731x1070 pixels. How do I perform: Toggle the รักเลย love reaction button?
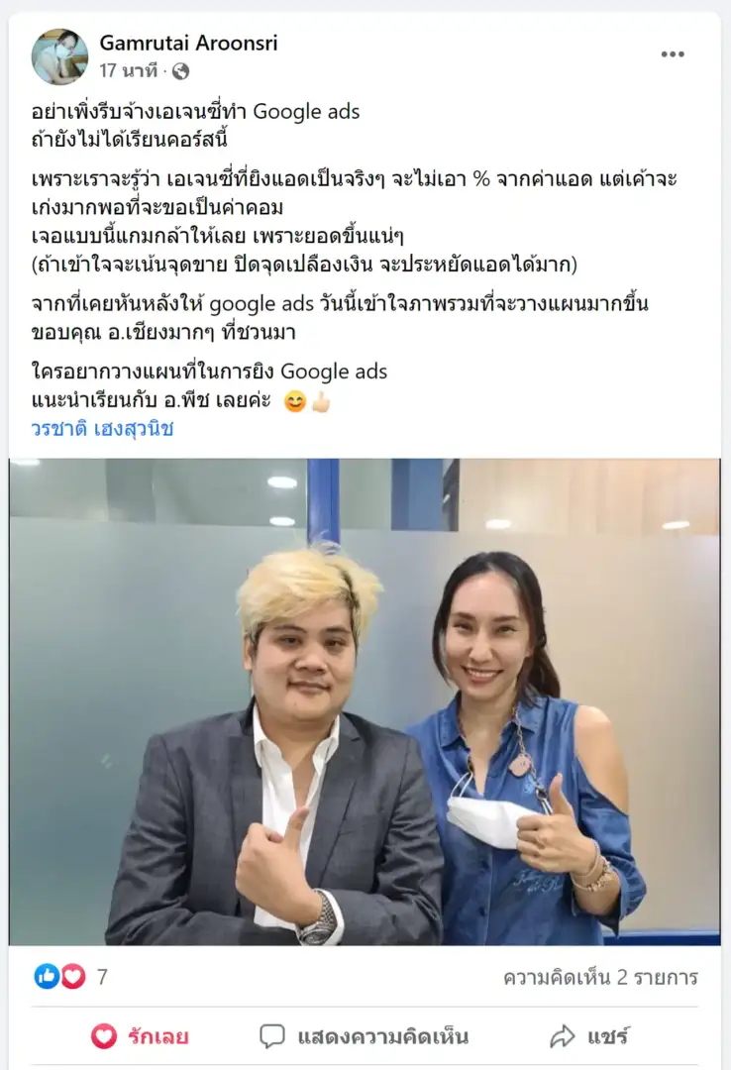(140, 1036)
